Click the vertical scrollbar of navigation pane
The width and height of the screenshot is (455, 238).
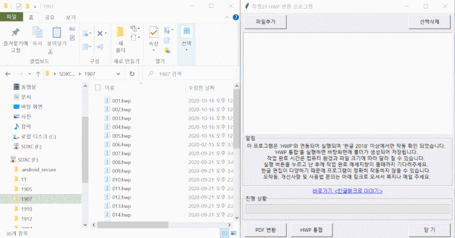point(85,150)
